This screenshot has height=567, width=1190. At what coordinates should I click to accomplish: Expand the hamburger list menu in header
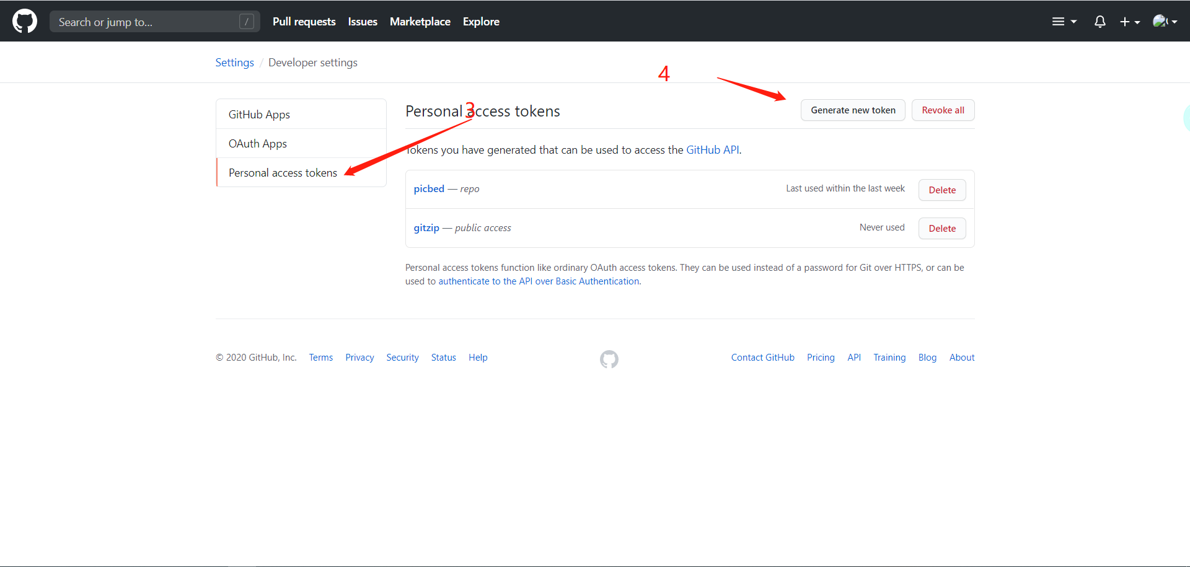1064,22
